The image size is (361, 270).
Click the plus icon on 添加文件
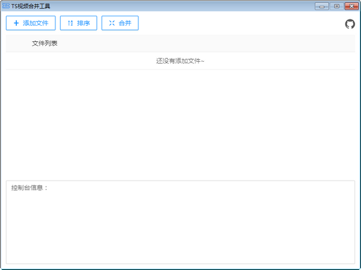pos(16,23)
